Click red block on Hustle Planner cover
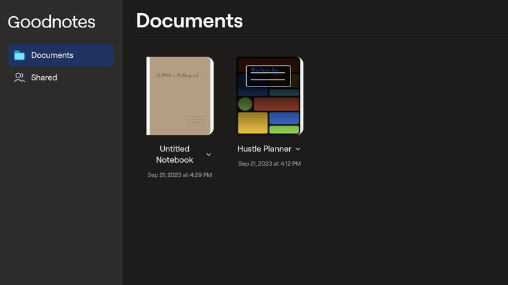 pos(276,104)
